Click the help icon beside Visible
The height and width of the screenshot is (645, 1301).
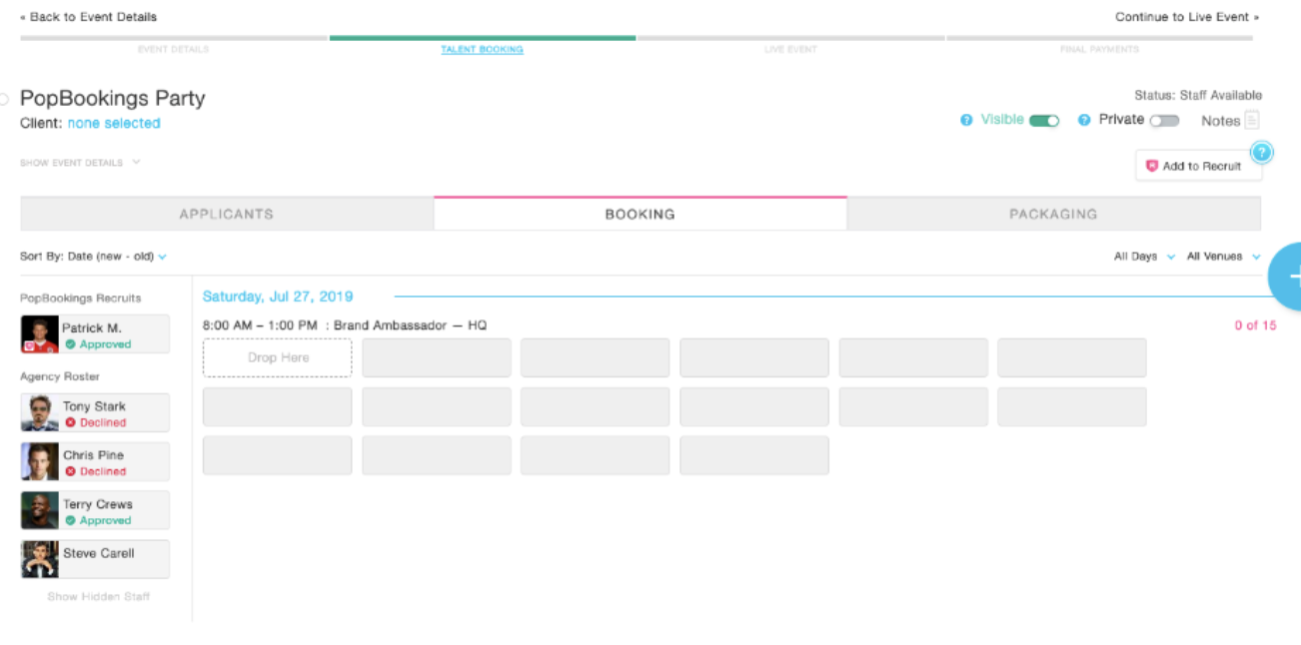(966, 120)
